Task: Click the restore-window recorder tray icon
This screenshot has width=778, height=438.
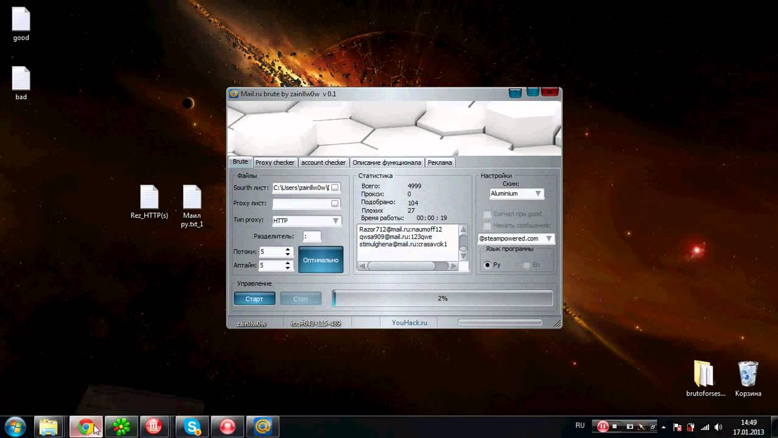Action: click(x=653, y=426)
